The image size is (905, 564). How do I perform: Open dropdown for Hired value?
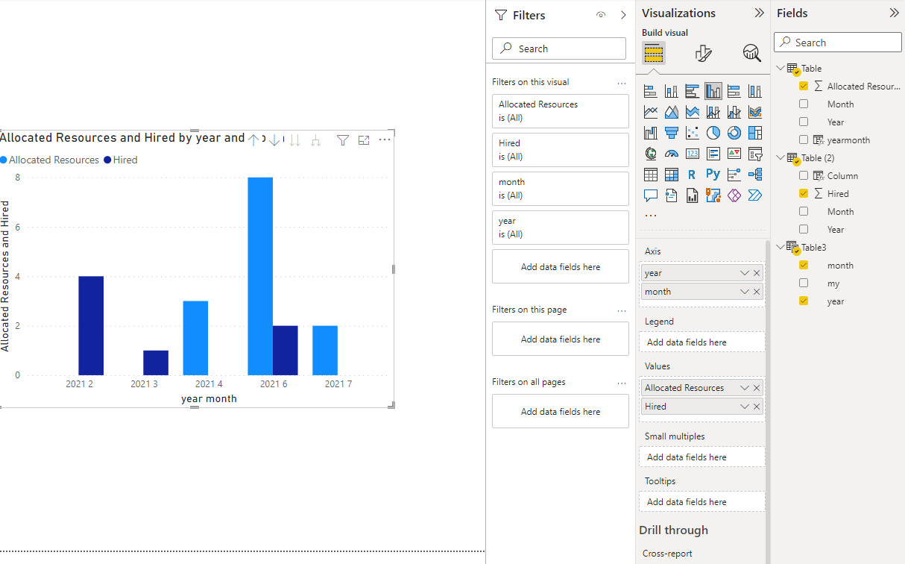coord(745,407)
